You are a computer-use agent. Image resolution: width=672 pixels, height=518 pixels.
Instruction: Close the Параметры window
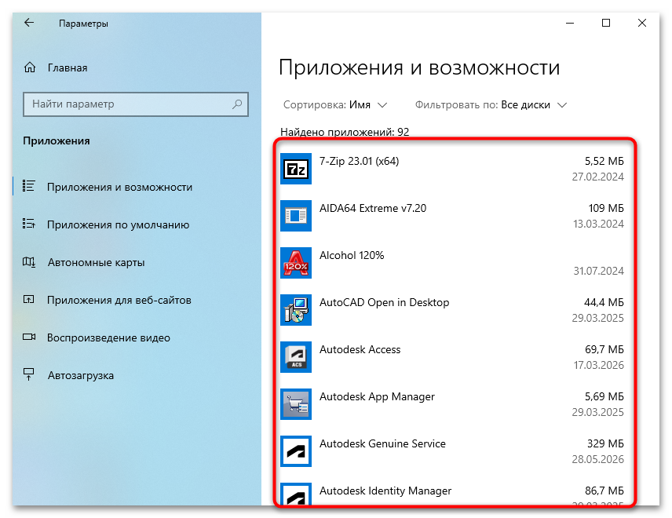coord(642,23)
